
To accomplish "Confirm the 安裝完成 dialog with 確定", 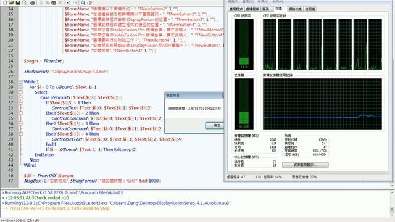I will click(215, 125).
